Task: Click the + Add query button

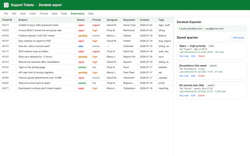Action: click(238, 37)
